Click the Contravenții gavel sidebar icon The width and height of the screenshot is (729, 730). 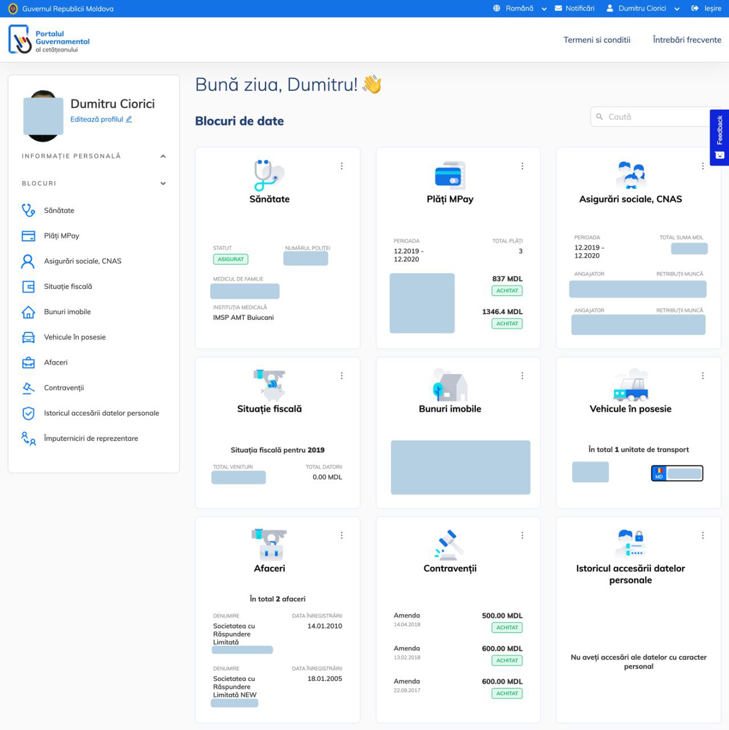tap(28, 388)
